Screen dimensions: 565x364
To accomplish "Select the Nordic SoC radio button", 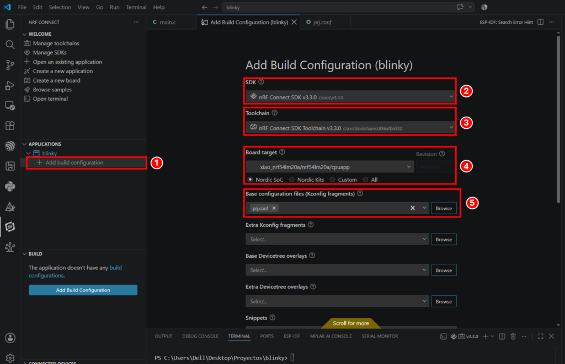I will click(x=250, y=180).
